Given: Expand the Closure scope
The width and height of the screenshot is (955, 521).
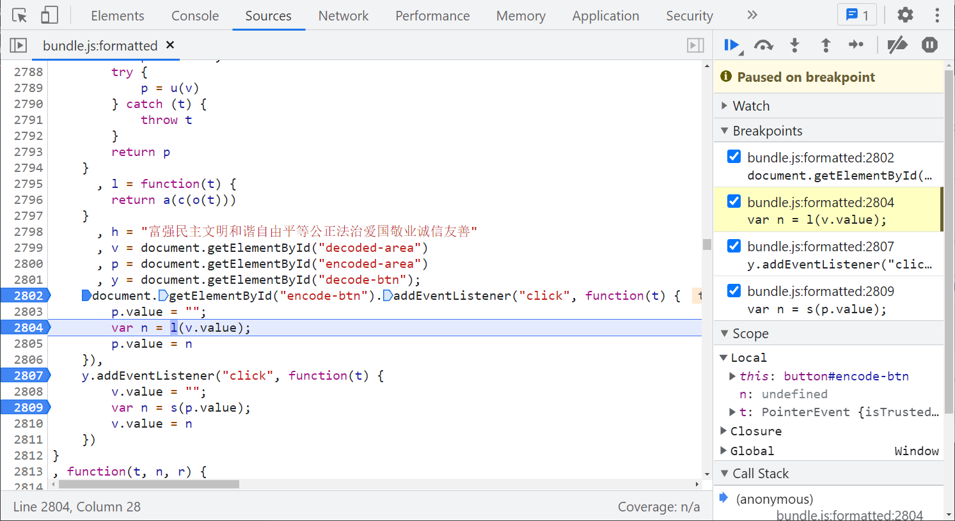Looking at the screenshot, I should click(x=724, y=431).
